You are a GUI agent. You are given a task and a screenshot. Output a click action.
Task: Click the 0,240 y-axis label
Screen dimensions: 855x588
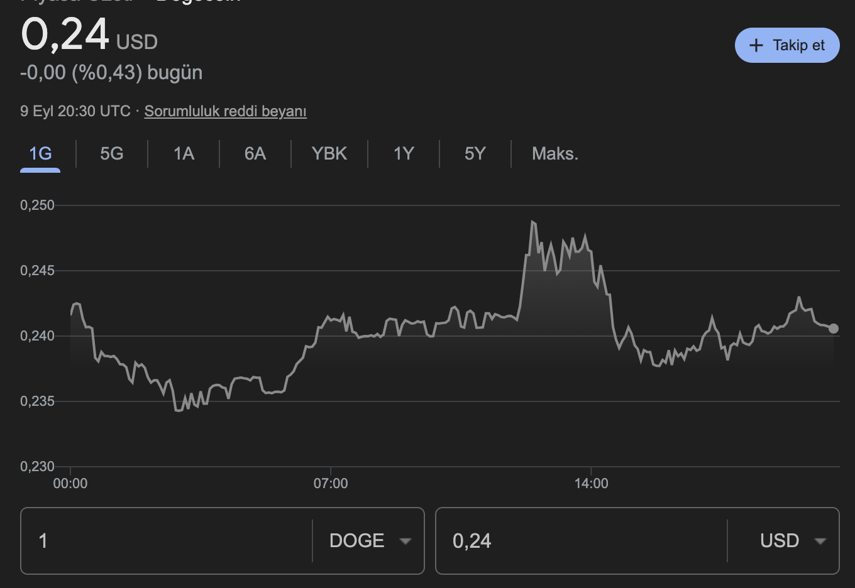[x=37, y=335]
